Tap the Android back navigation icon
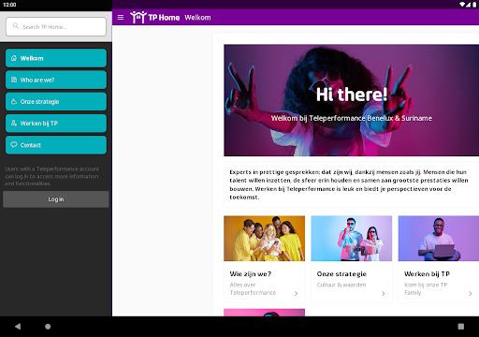Screen dimensions: 479x337 point(18,327)
